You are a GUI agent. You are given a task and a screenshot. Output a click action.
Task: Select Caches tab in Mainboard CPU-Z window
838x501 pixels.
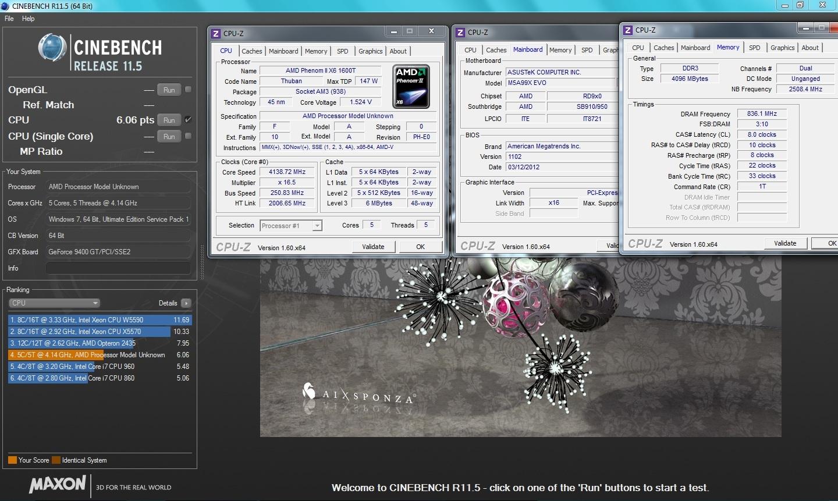point(496,50)
